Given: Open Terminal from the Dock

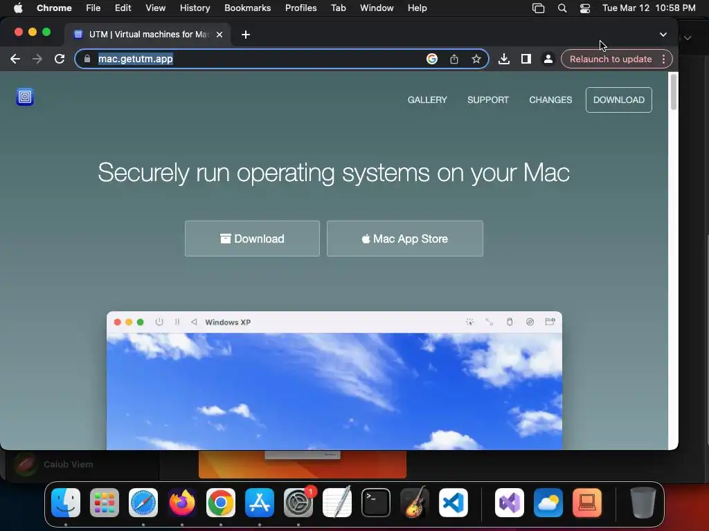Looking at the screenshot, I should (x=376, y=503).
